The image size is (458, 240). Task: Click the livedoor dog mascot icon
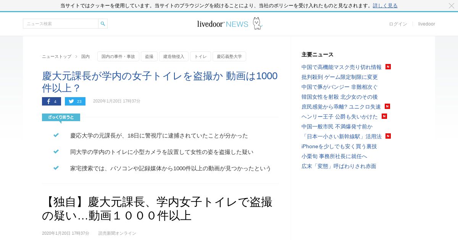[257, 23]
